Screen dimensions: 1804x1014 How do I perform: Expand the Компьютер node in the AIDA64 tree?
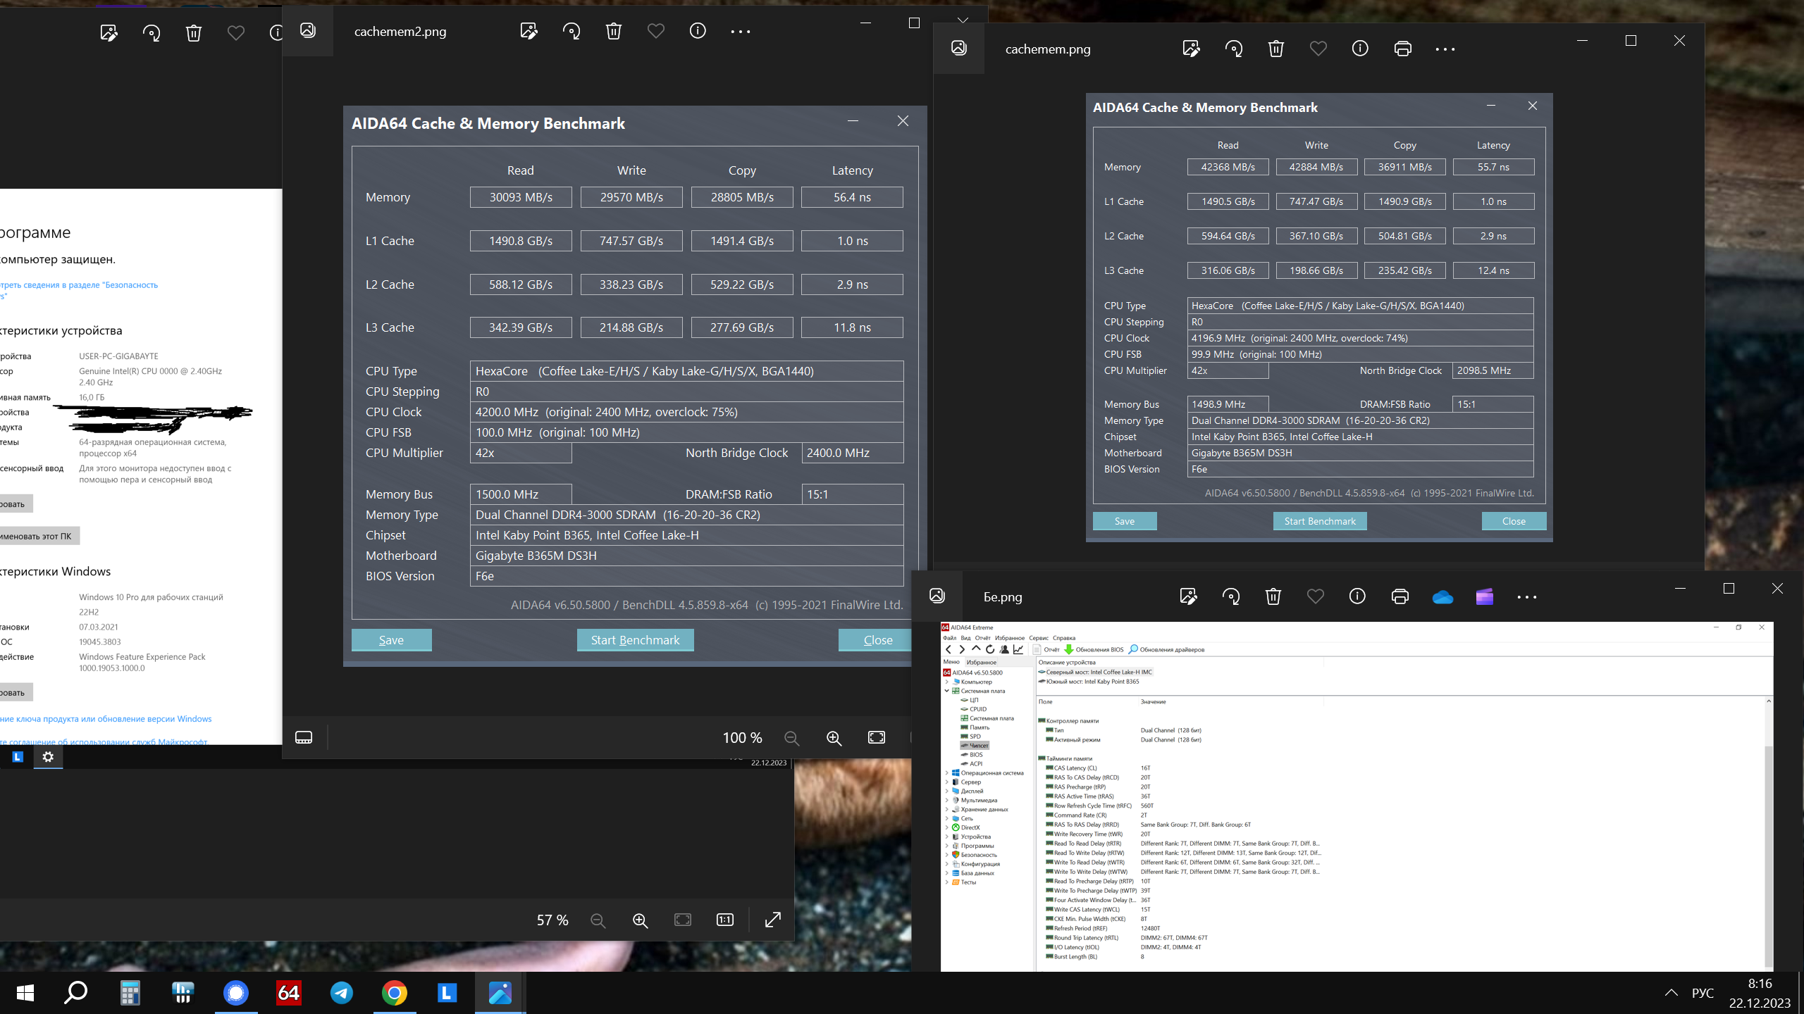tap(947, 682)
